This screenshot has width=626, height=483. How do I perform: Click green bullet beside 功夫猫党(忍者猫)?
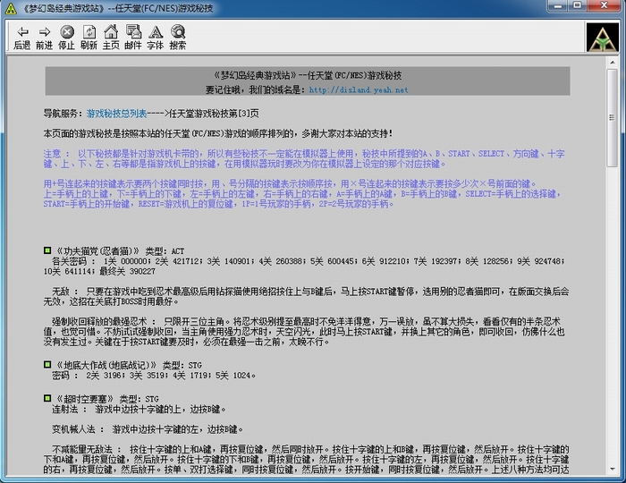tap(47, 250)
